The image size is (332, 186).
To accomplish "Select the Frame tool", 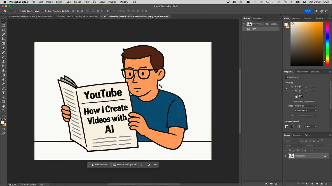I will [3, 43].
